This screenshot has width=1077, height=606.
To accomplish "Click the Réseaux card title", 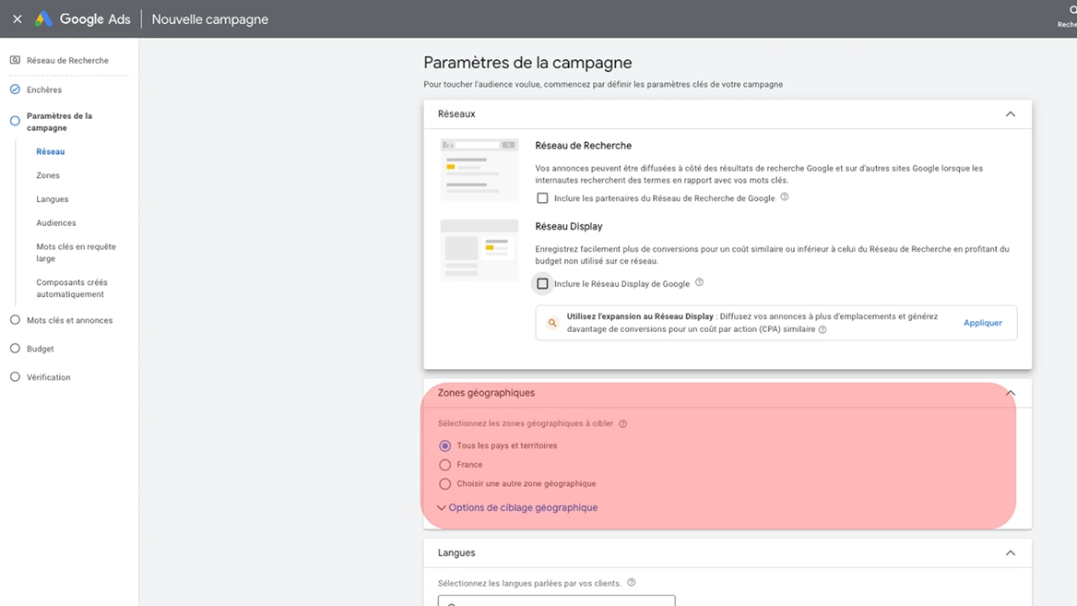I will click(456, 114).
